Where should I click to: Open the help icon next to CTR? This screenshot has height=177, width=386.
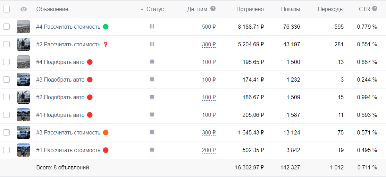pyautogui.click(x=375, y=9)
